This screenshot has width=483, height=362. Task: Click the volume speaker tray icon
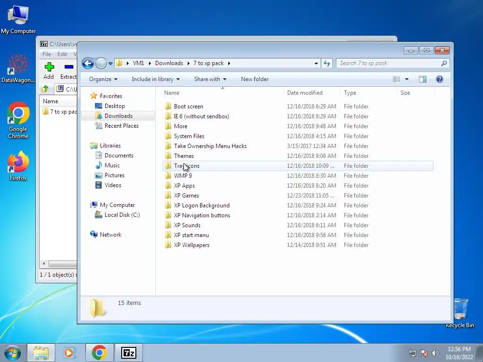[435, 353]
